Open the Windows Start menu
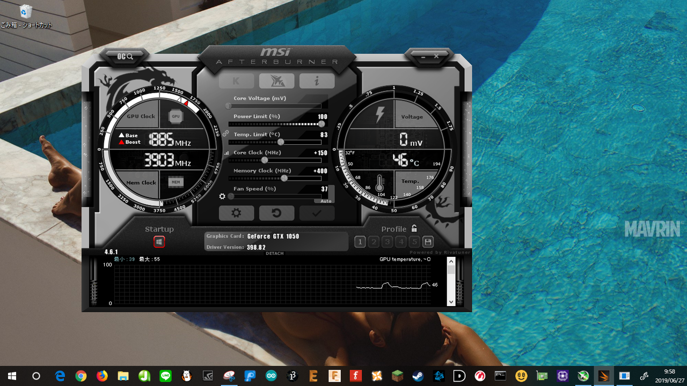Screen dimensions: 687x386 point(12,375)
